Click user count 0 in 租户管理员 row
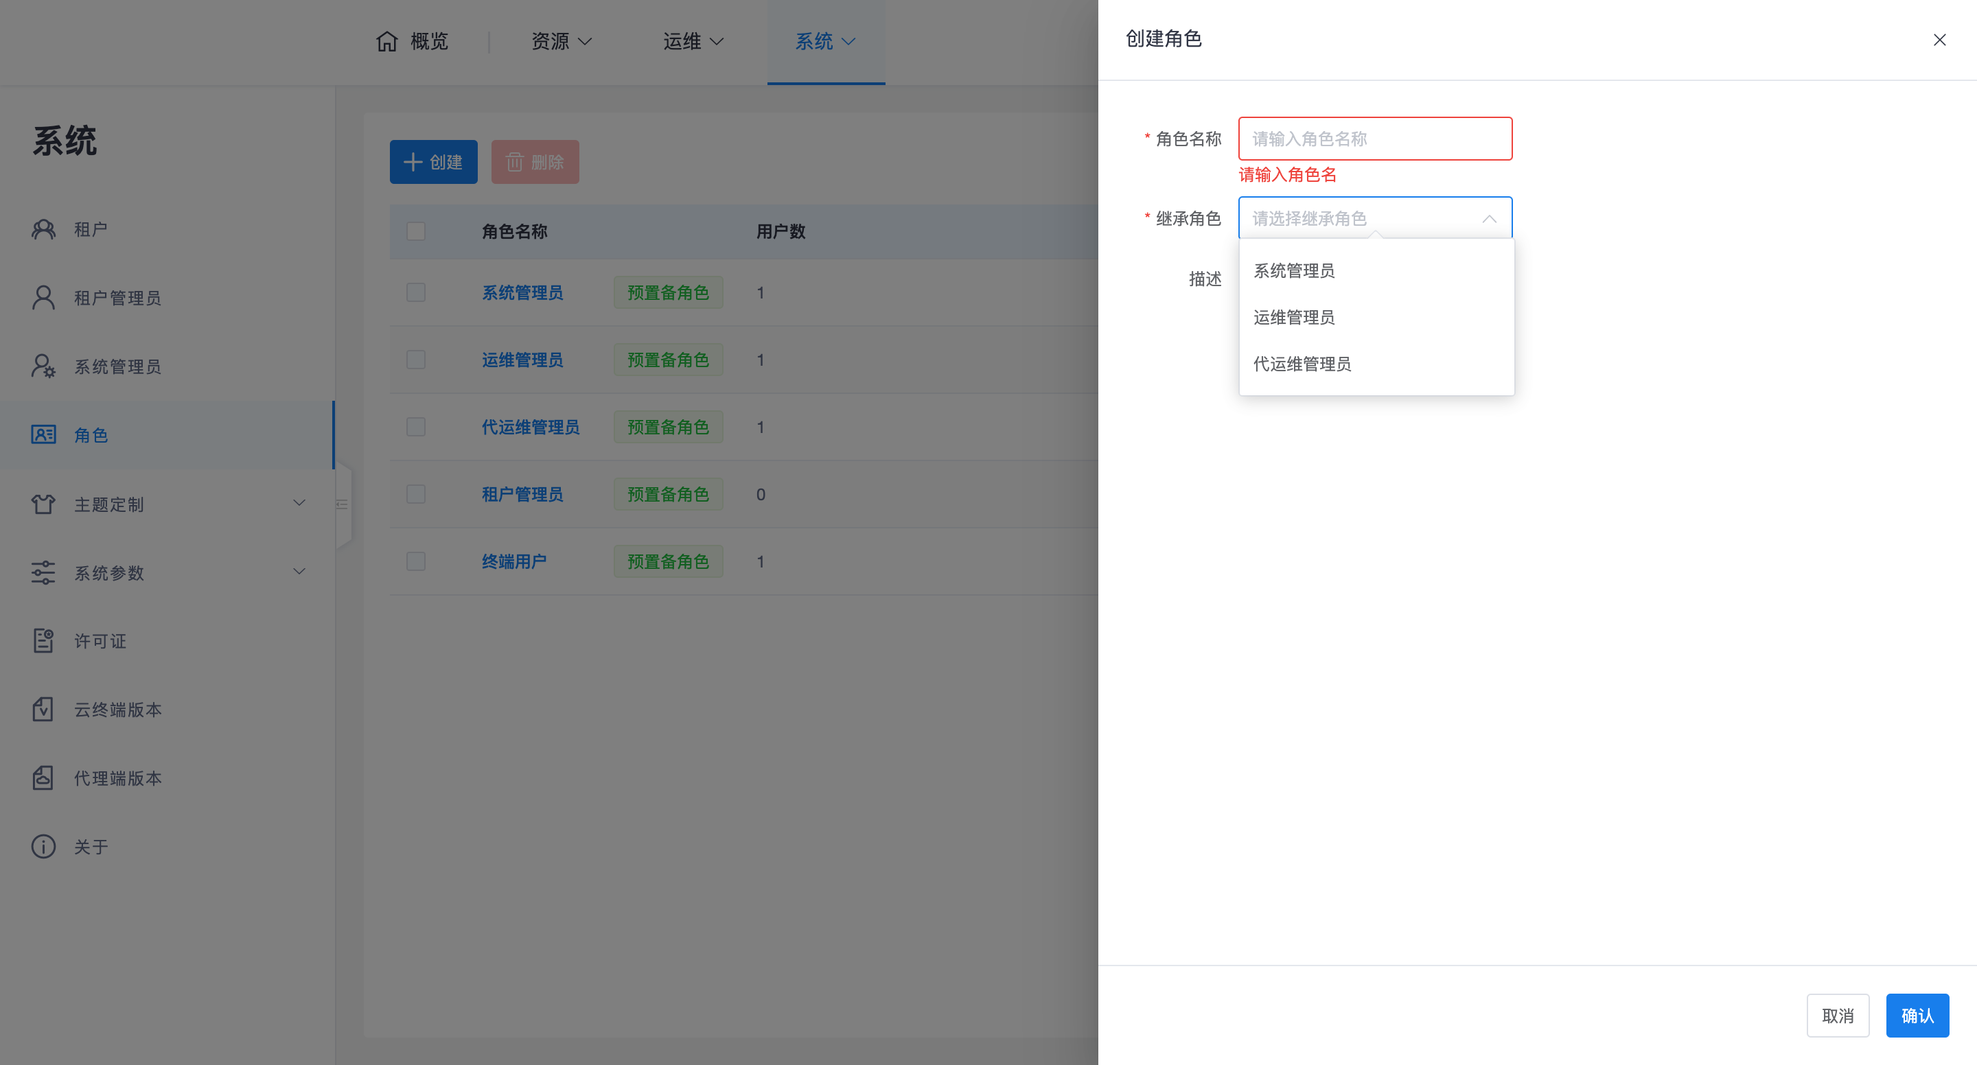Viewport: 1977px width, 1065px height. tap(761, 494)
